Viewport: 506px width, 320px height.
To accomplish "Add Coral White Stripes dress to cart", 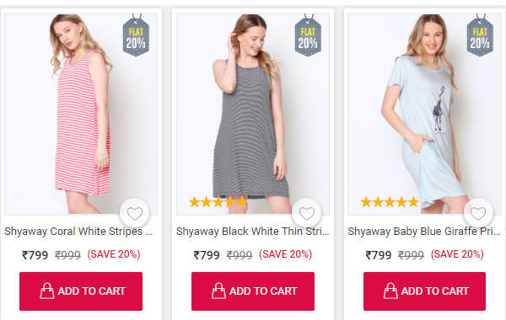I will [x=81, y=291].
